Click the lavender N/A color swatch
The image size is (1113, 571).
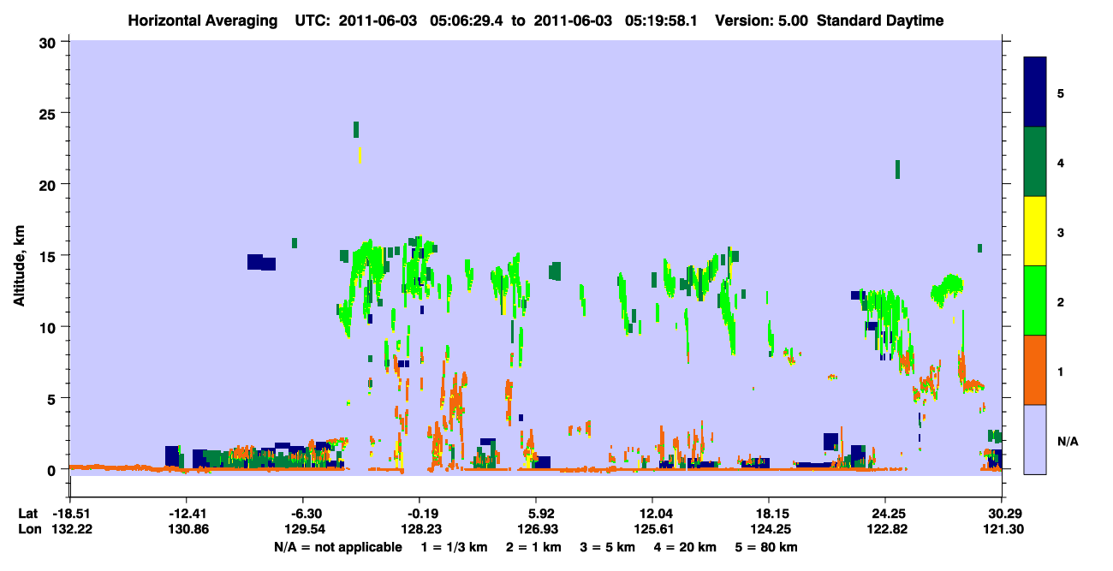[1035, 439]
